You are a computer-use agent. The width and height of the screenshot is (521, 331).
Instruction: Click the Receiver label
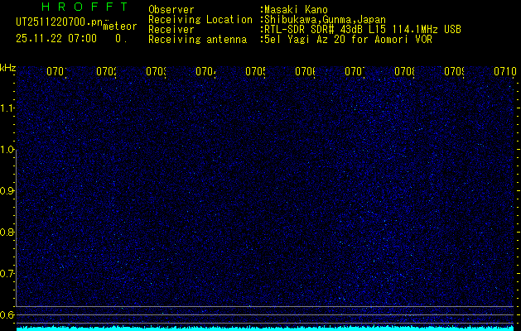(x=171, y=30)
